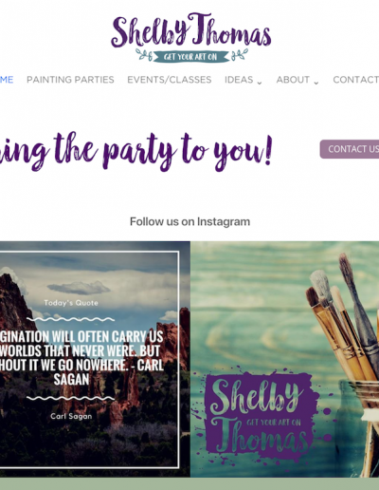Click the Get Your Art On banner

(191, 57)
